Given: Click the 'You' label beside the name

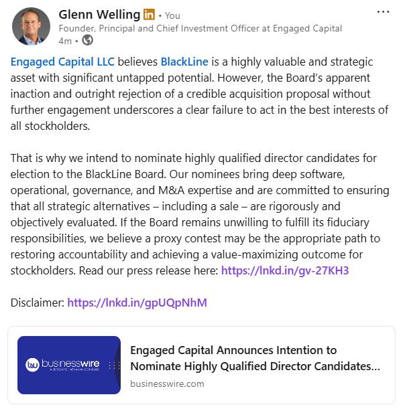Looking at the screenshot, I should click(x=172, y=15).
